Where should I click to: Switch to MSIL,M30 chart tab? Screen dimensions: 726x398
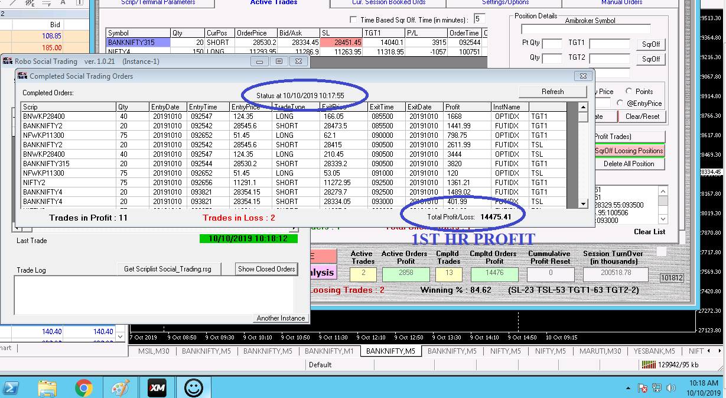click(152, 351)
